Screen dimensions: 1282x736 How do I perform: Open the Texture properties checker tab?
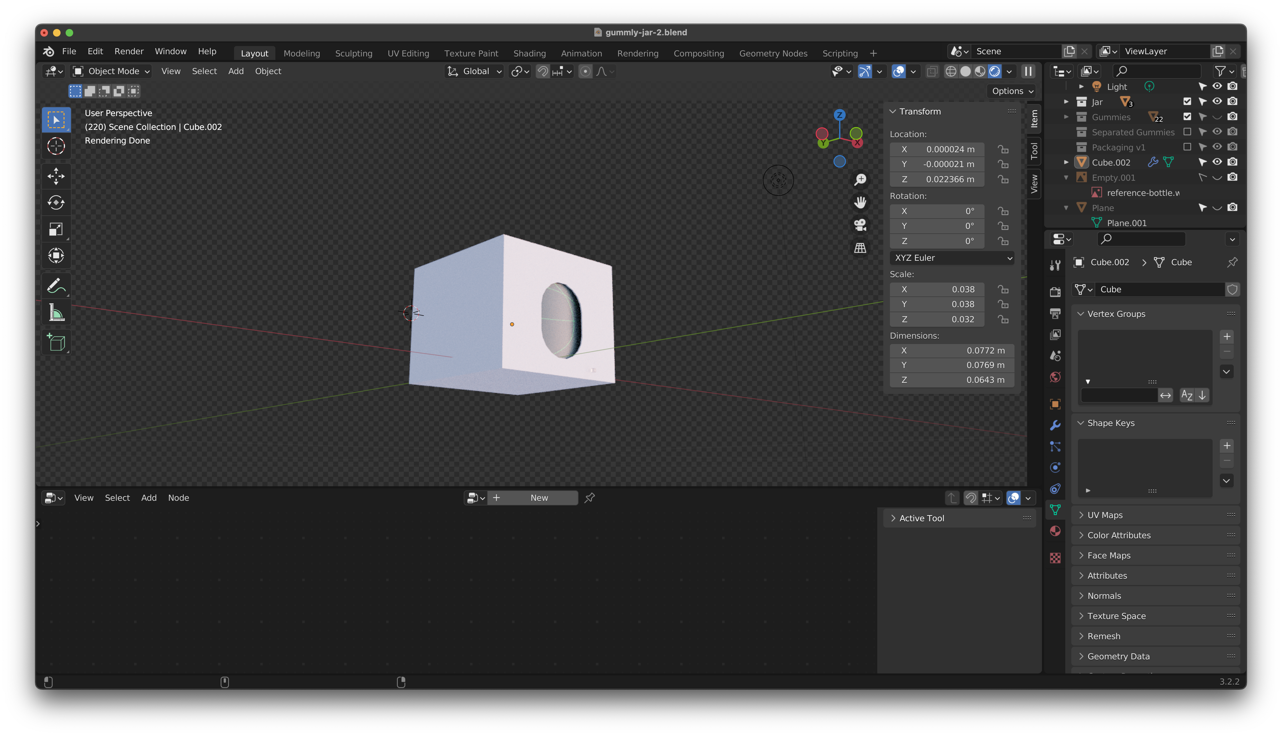pos(1055,558)
